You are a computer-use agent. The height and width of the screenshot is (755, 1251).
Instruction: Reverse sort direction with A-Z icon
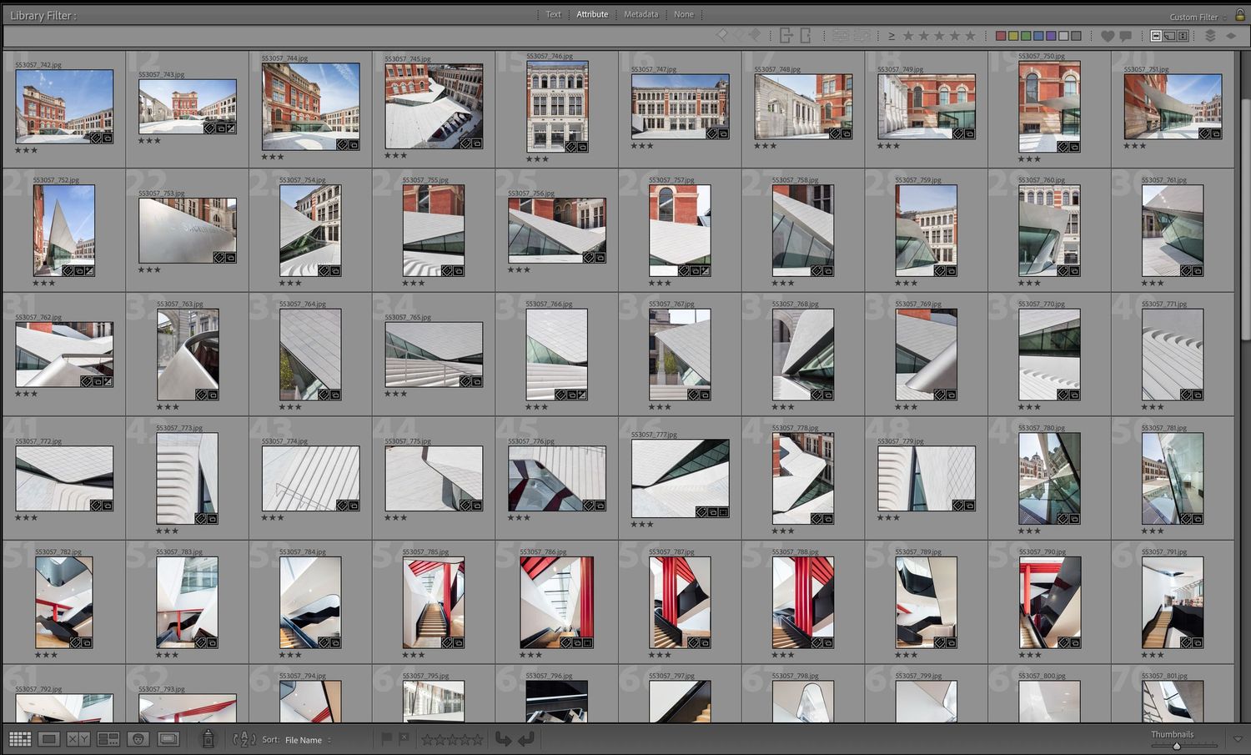click(244, 739)
